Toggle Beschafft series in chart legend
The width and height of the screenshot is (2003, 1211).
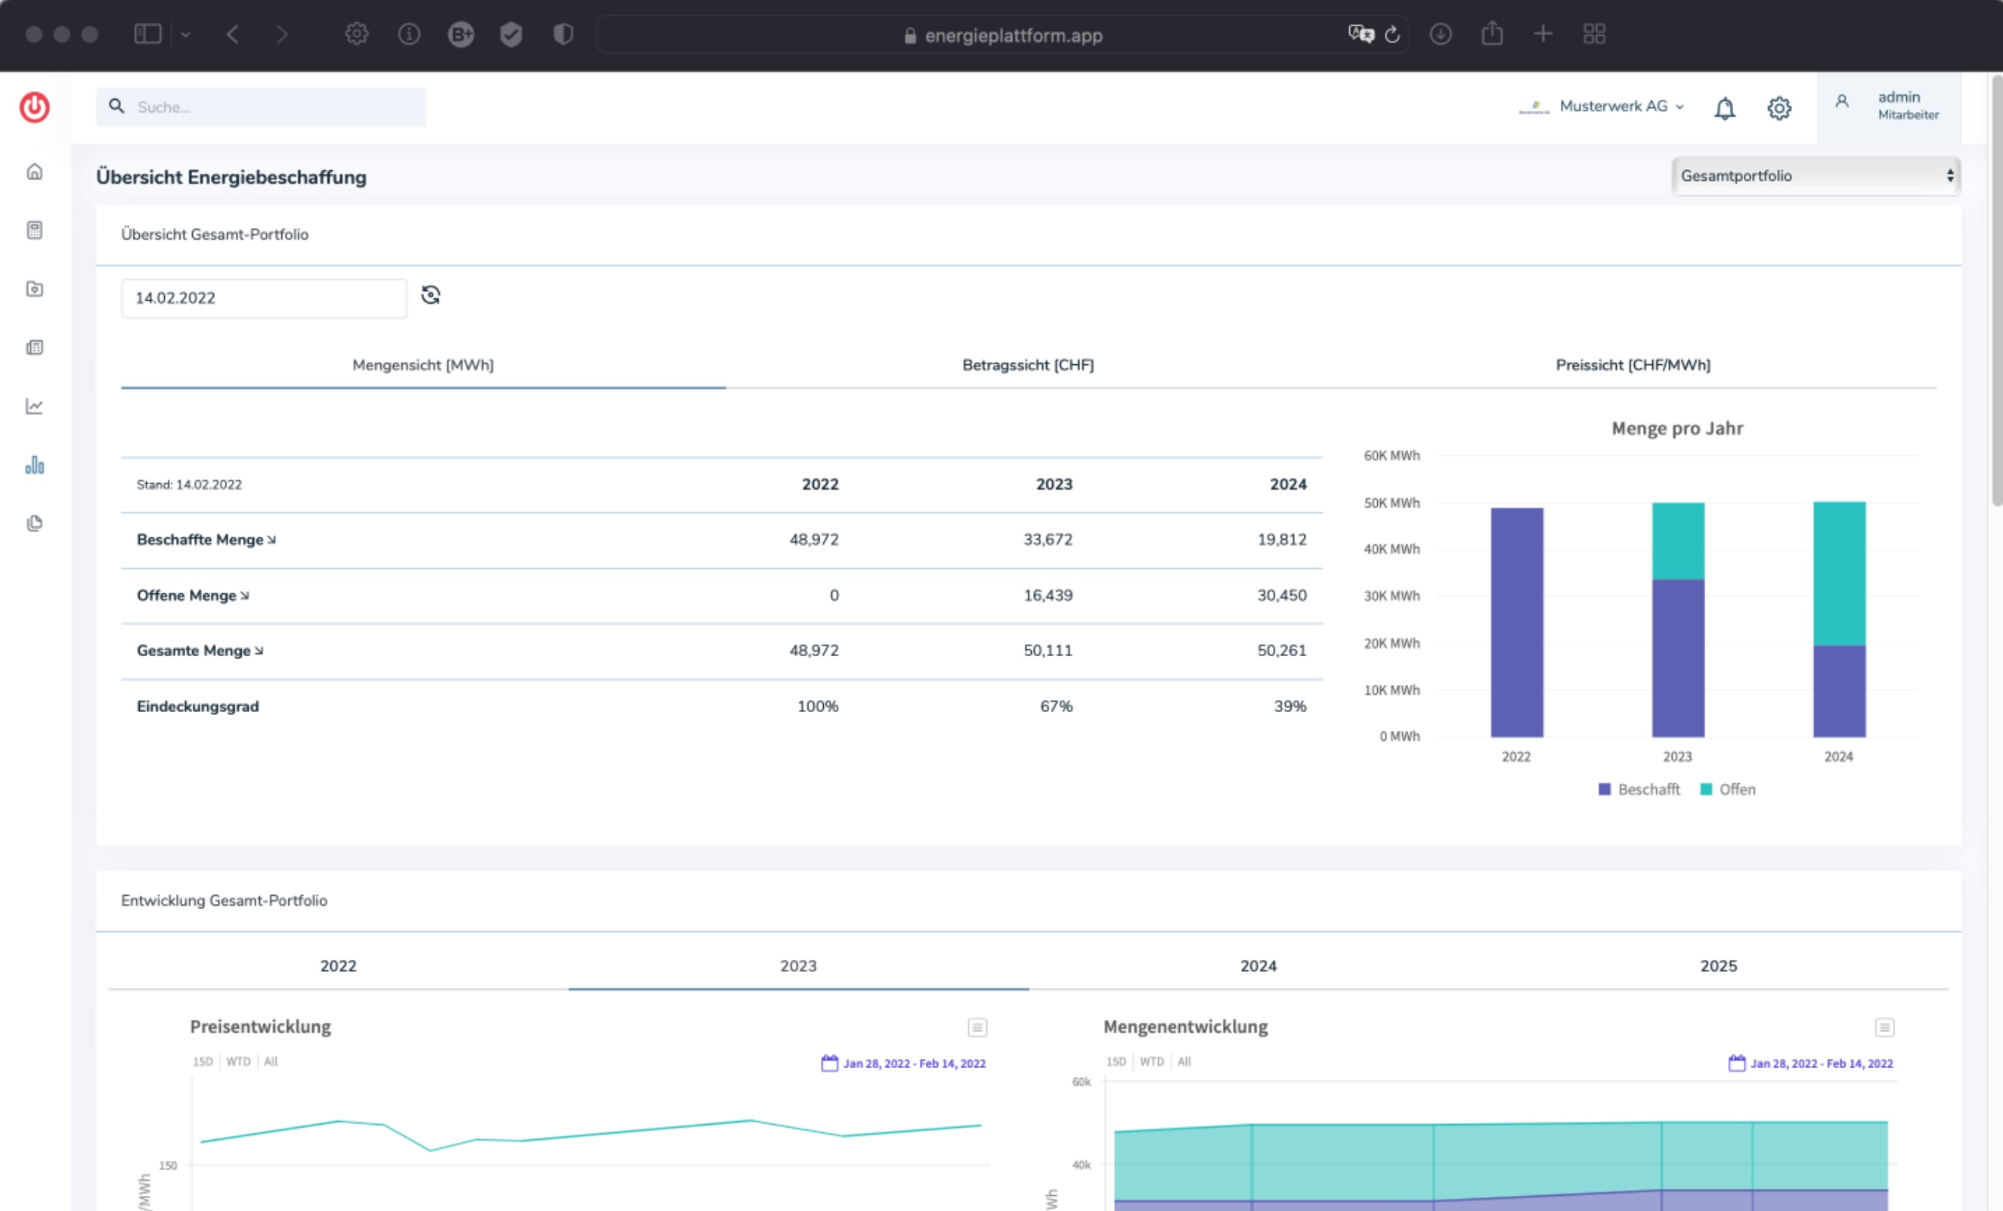[1639, 789]
